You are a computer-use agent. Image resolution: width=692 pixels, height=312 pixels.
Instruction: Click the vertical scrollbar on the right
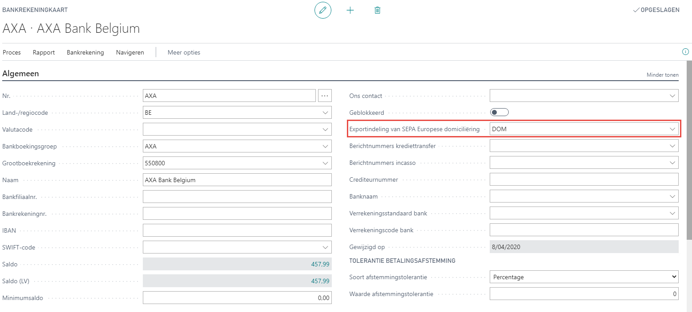click(689, 151)
